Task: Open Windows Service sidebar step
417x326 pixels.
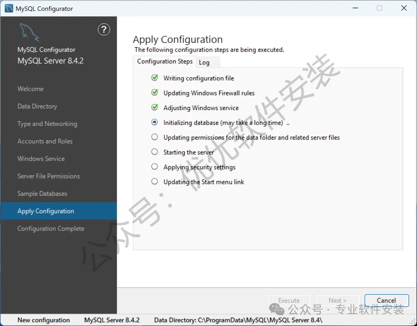Action: click(41, 159)
